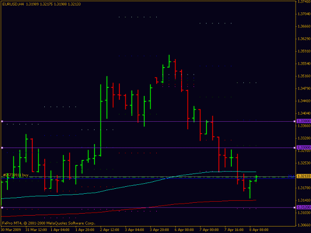Click the '3 Apr 20:00' time label
The image size is (311, 233).
[159, 230]
